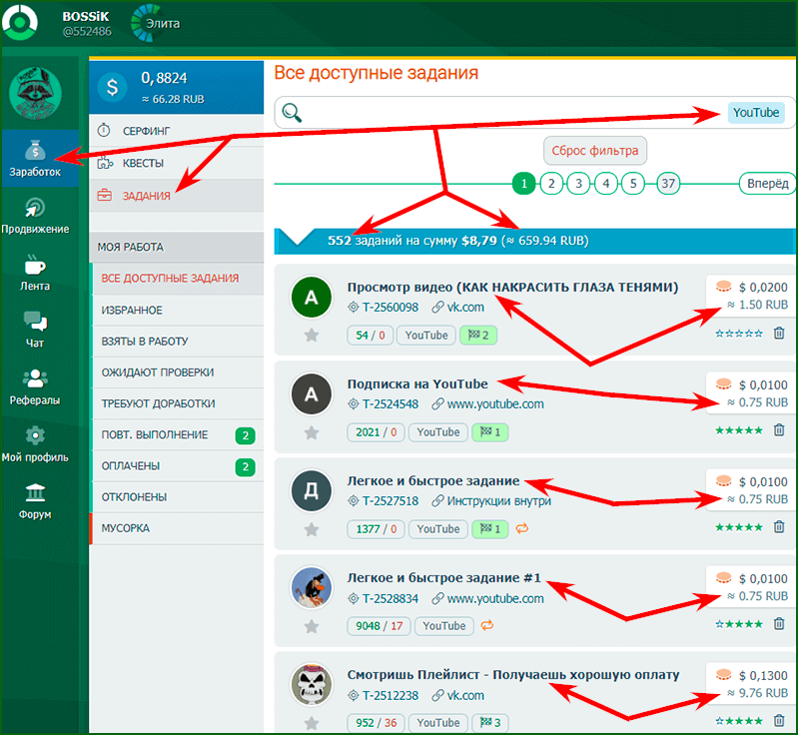Open МУСОРКА list
The height and width of the screenshot is (735, 798).
click(178, 528)
